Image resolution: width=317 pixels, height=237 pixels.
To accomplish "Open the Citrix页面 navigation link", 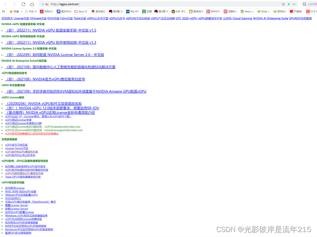I will pyautogui.click(x=66, y=18).
